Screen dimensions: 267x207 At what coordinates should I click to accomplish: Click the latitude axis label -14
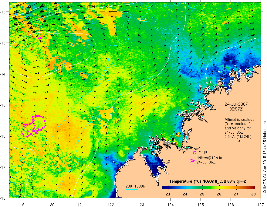tap(3, 74)
